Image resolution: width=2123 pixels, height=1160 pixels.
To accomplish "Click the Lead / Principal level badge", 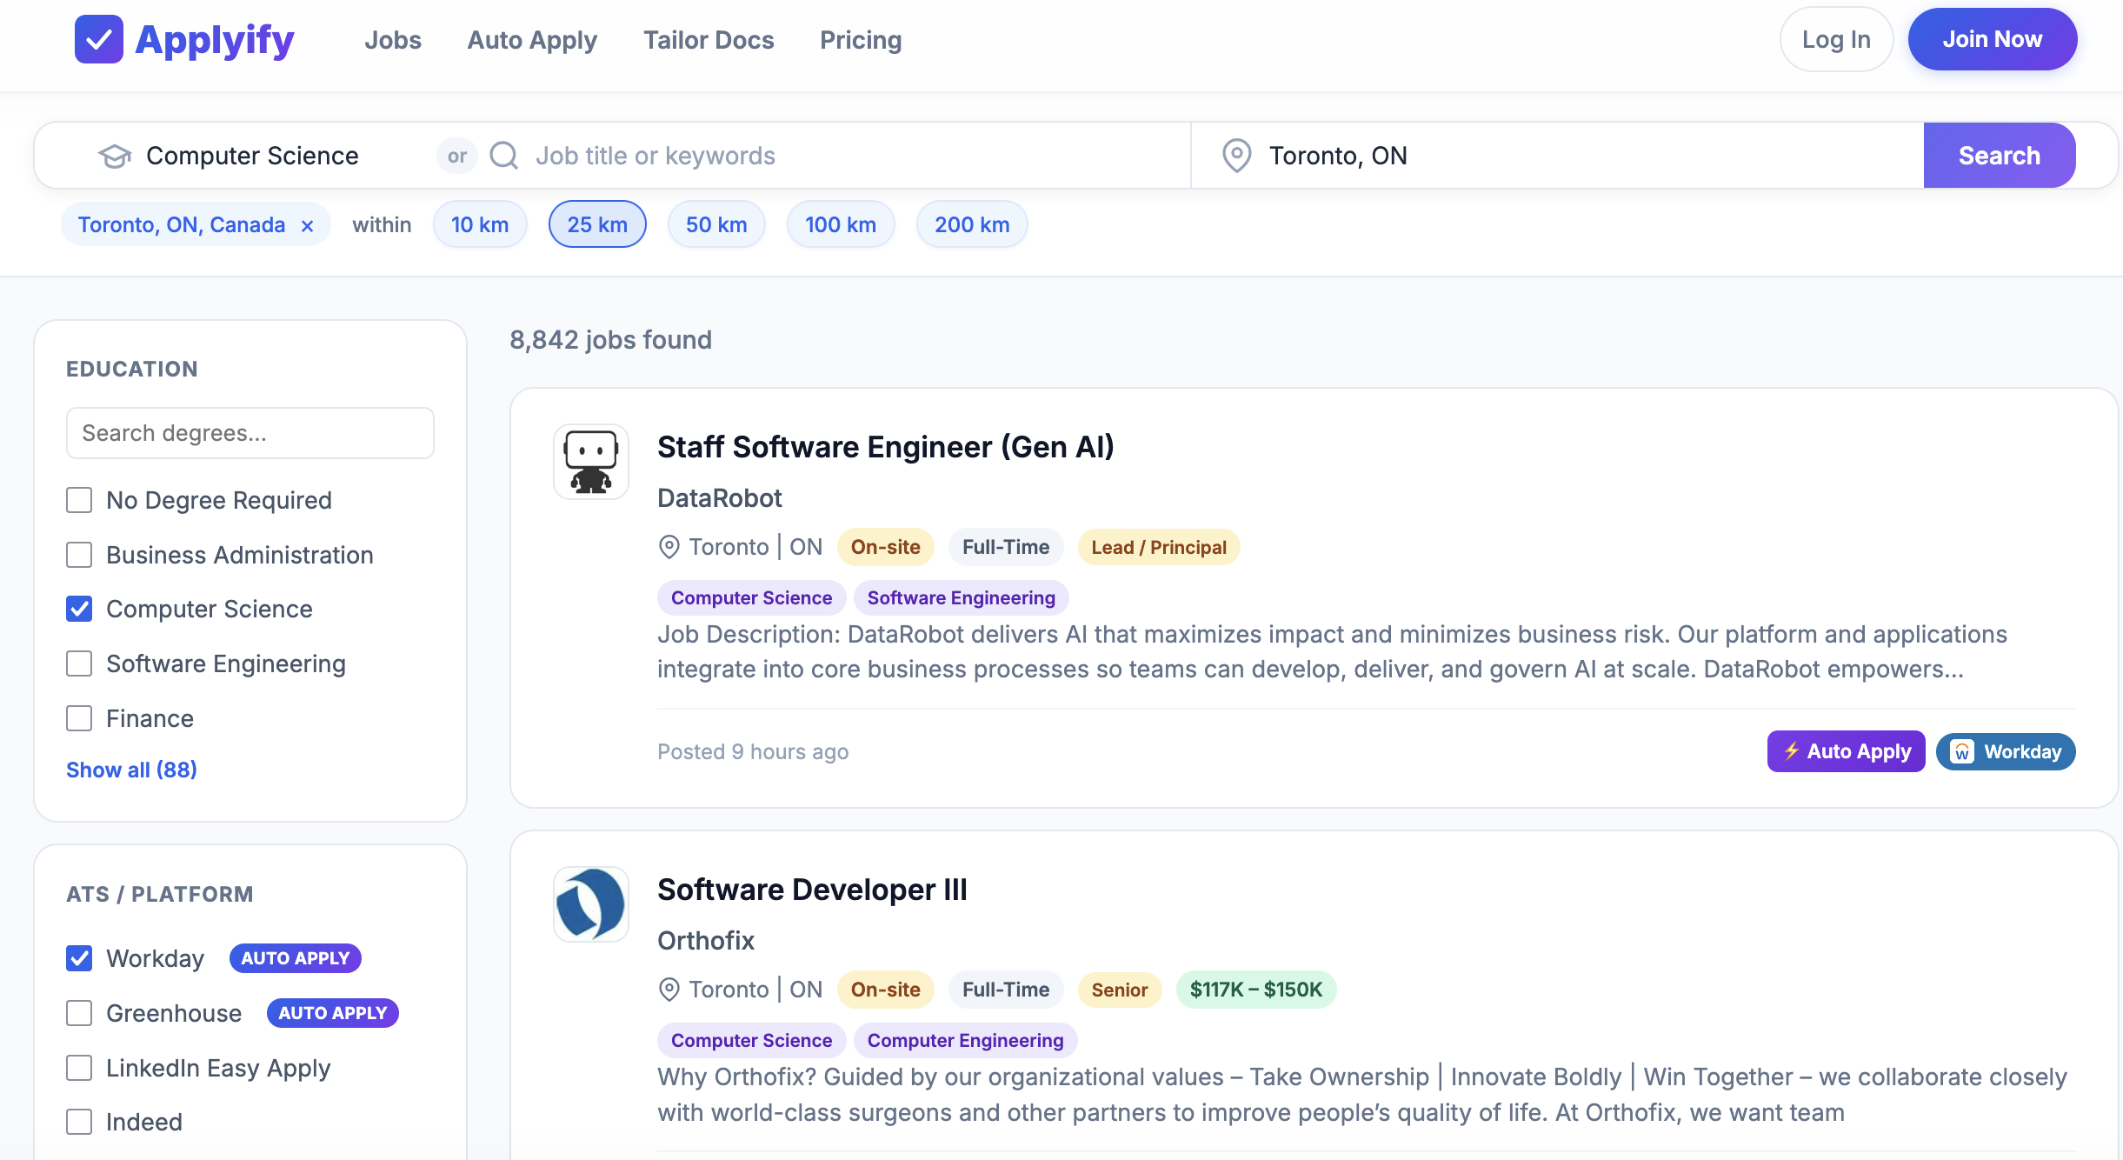I will click(1159, 547).
